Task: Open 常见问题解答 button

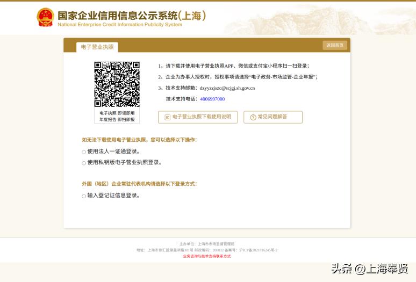Action: [273, 117]
